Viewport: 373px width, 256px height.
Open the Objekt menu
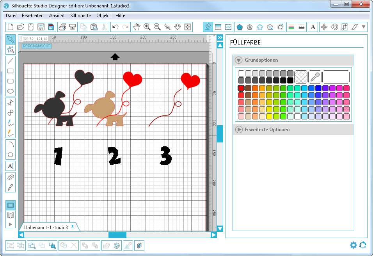(103, 16)
